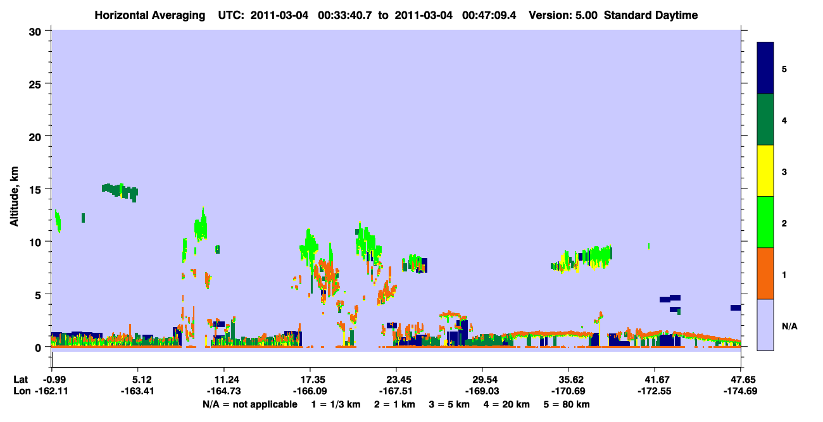Click '5 = 80 km' legend text
The height and width of the screenshot is (422, 823).
point(567,404)
